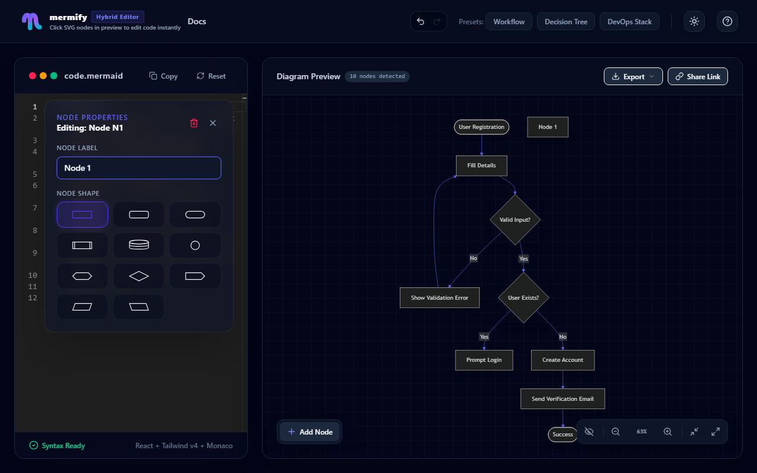Select the subroutine node shape

click(82, 245)
